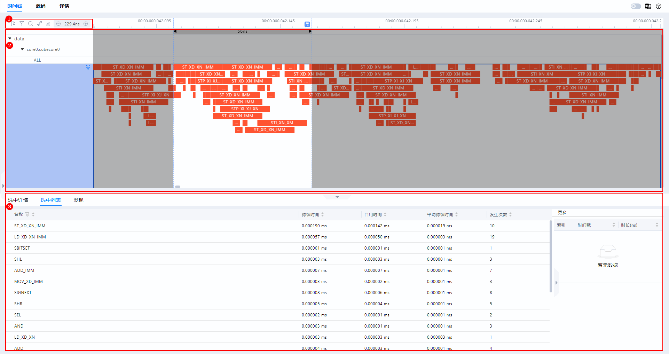The image size is (669, 354).
Task: Sort the 时长(ns) column in 更多 panel
Action: point(657,225)
